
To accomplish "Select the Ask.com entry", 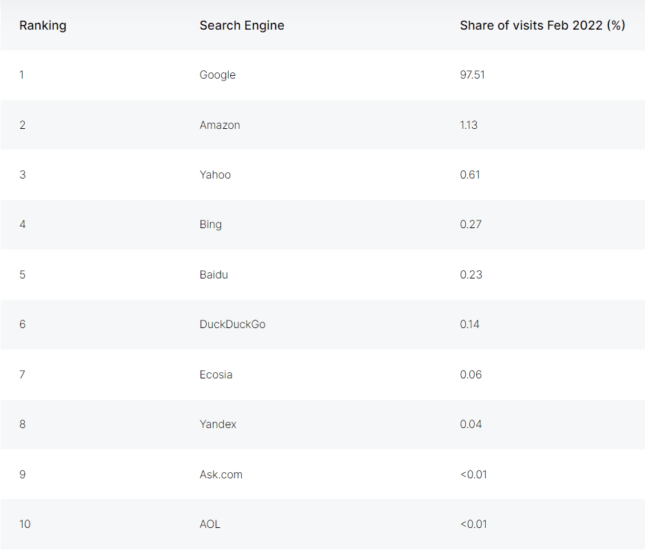I will pos(221,475).
